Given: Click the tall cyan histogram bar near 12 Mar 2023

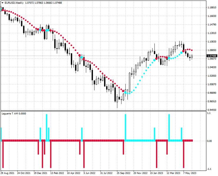Looking at the screenshot, I should 169,127.
